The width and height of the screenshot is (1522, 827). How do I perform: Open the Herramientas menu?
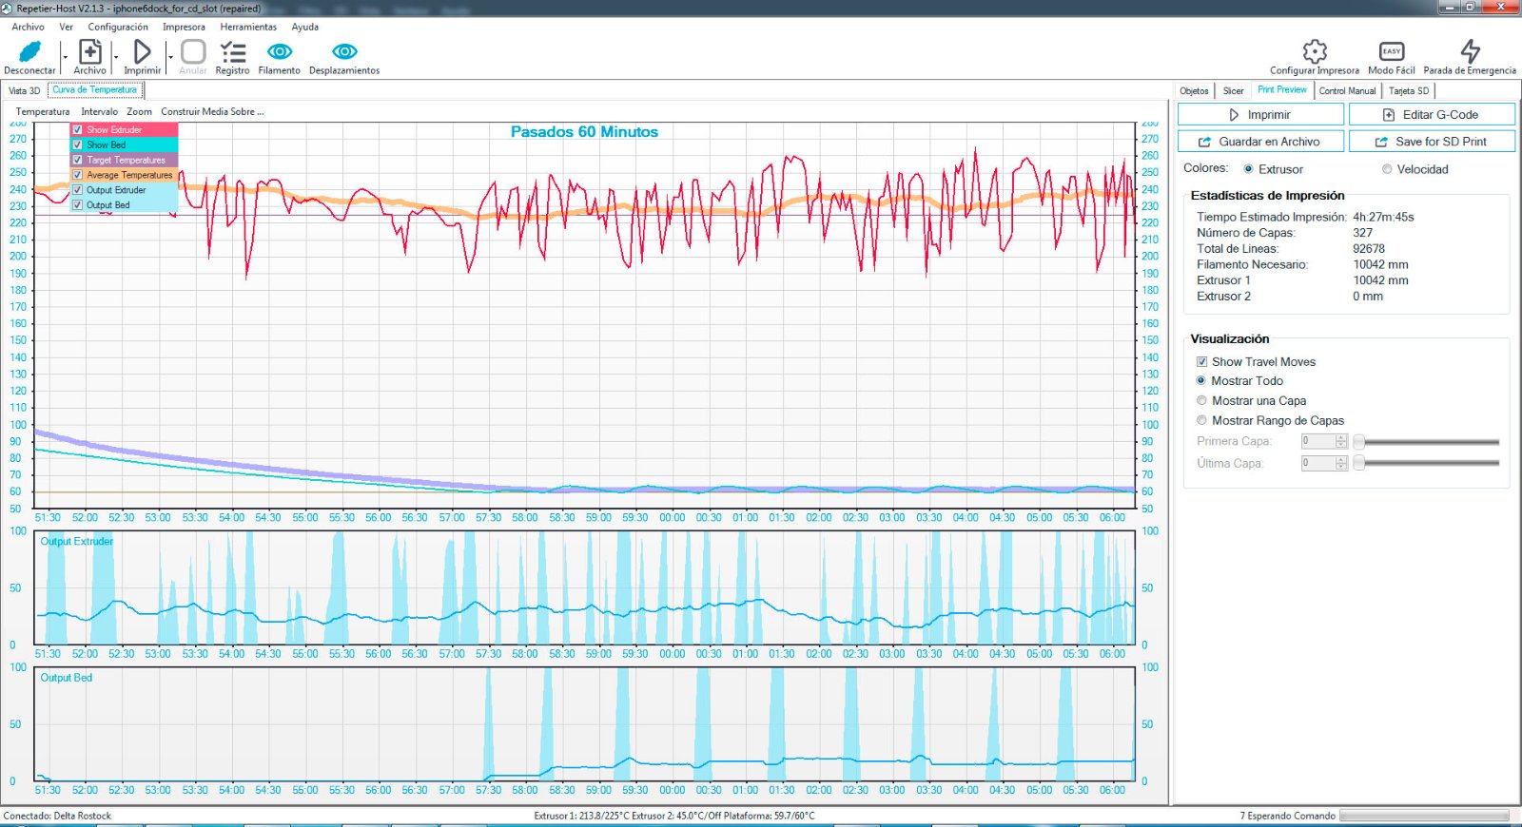248,28
